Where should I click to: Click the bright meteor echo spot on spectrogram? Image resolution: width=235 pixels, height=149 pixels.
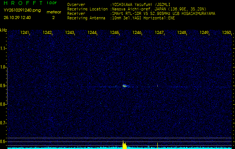124,86
